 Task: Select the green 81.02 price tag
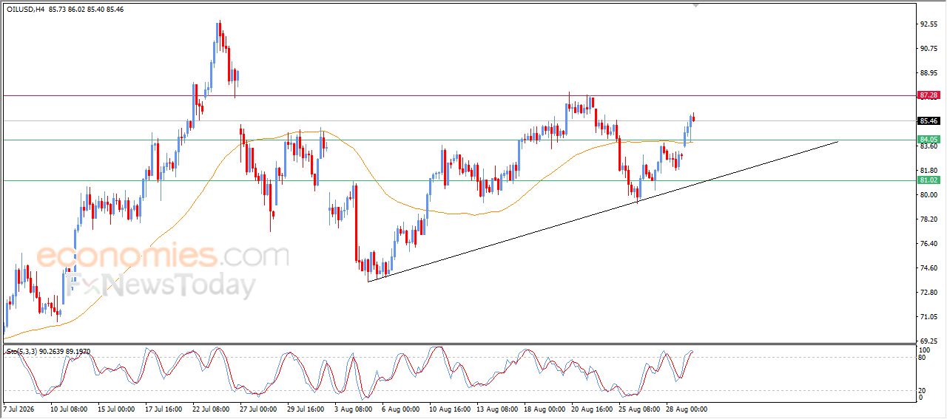tap(929, 180)
